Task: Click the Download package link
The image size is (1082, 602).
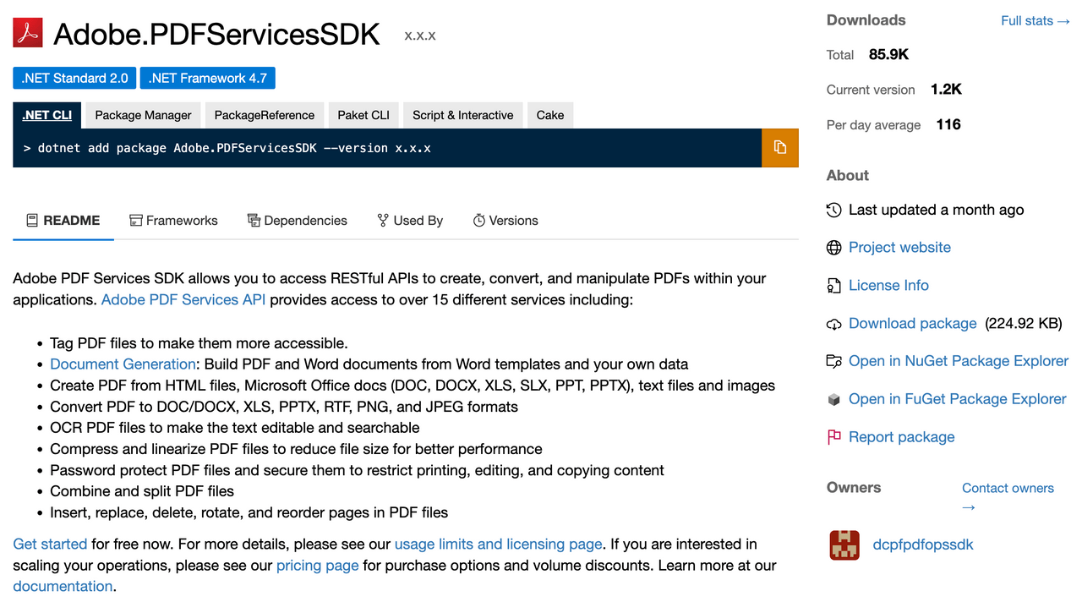Action: pyautogui.click(x=913, y=324)
